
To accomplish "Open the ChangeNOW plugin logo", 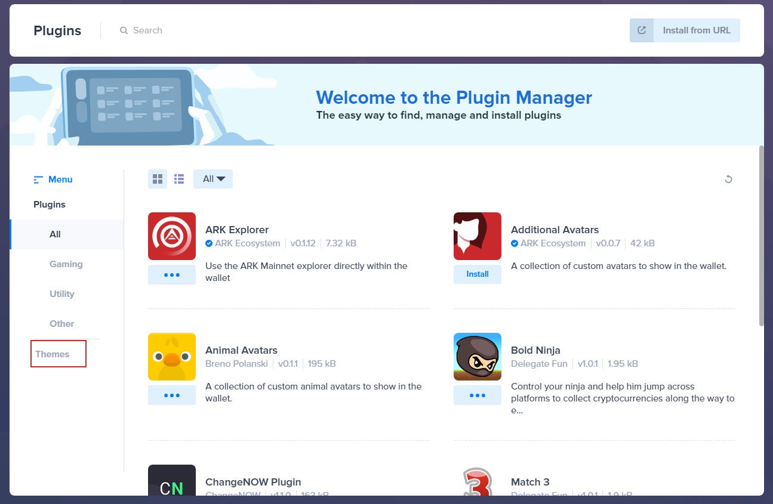I will point(172,480).
